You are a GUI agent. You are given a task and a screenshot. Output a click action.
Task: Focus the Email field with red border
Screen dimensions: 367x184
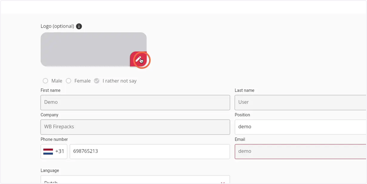point(301,151)
